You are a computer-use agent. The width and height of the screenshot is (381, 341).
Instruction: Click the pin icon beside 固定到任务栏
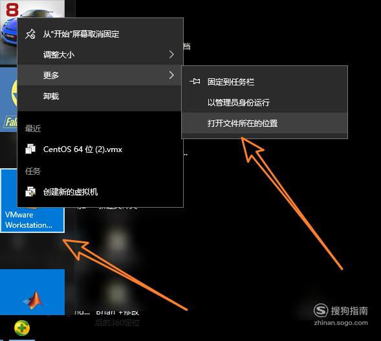(x=195, y=82)
